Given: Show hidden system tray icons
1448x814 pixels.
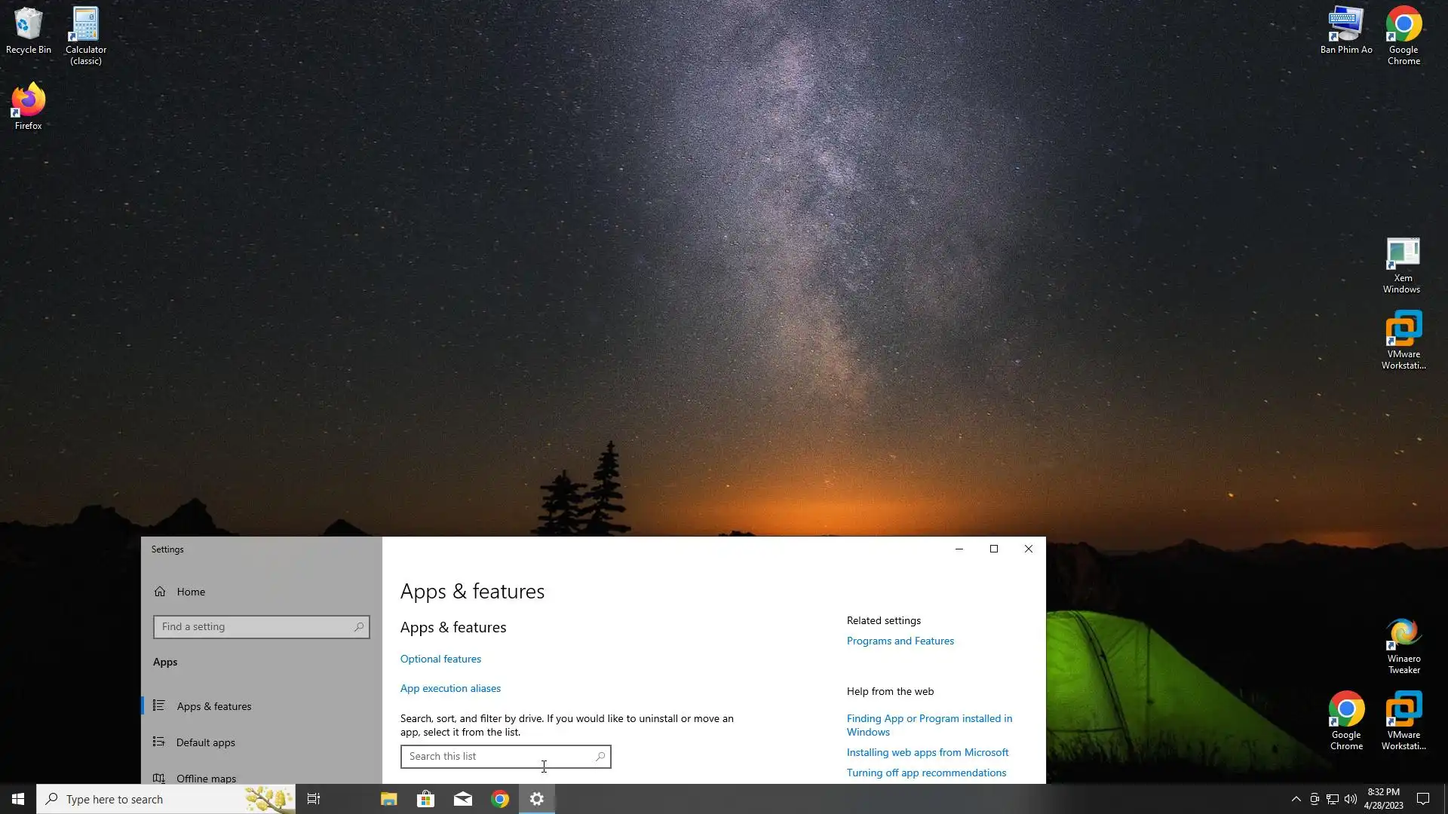Looking at the screenshot, I should click(x=1296, y=799).
